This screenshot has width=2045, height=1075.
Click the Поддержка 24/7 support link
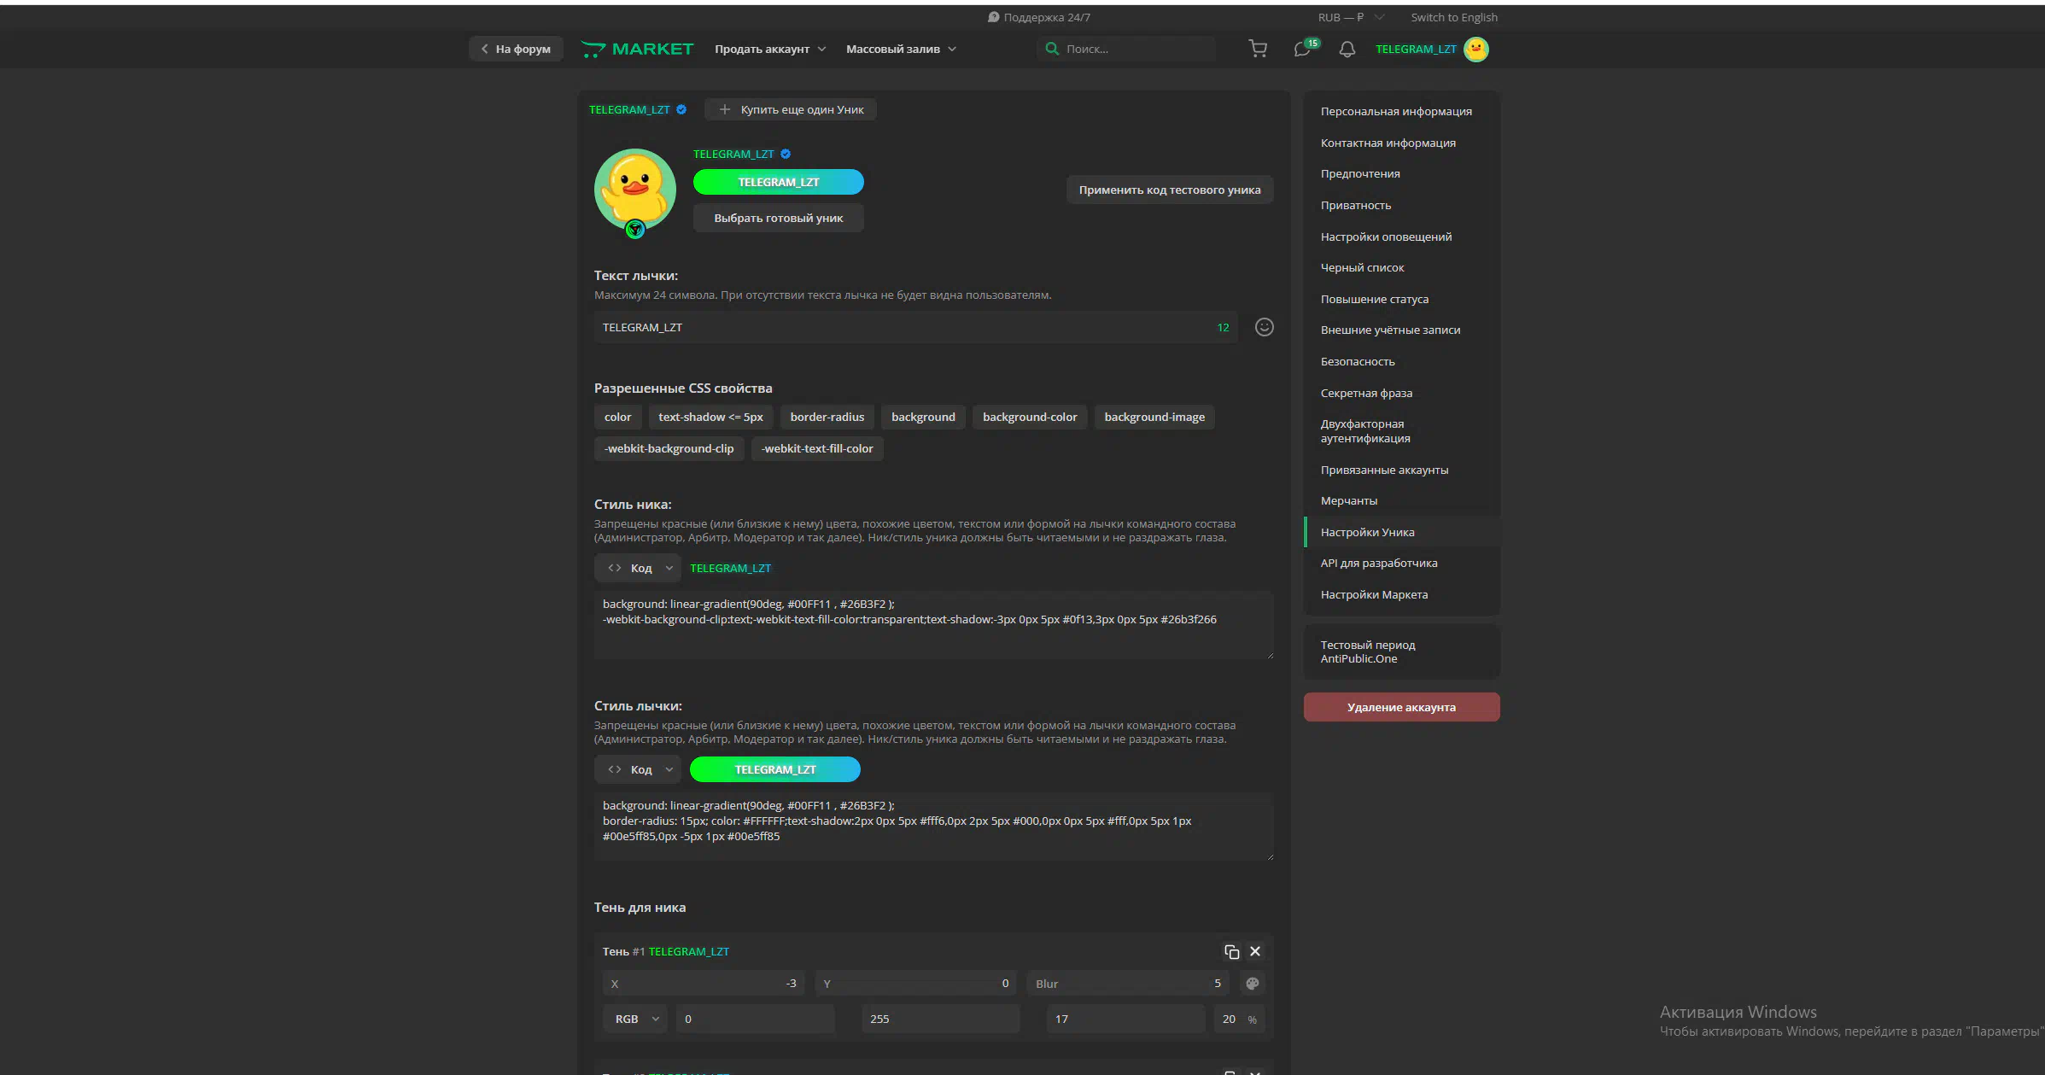tap(1039, 17)
